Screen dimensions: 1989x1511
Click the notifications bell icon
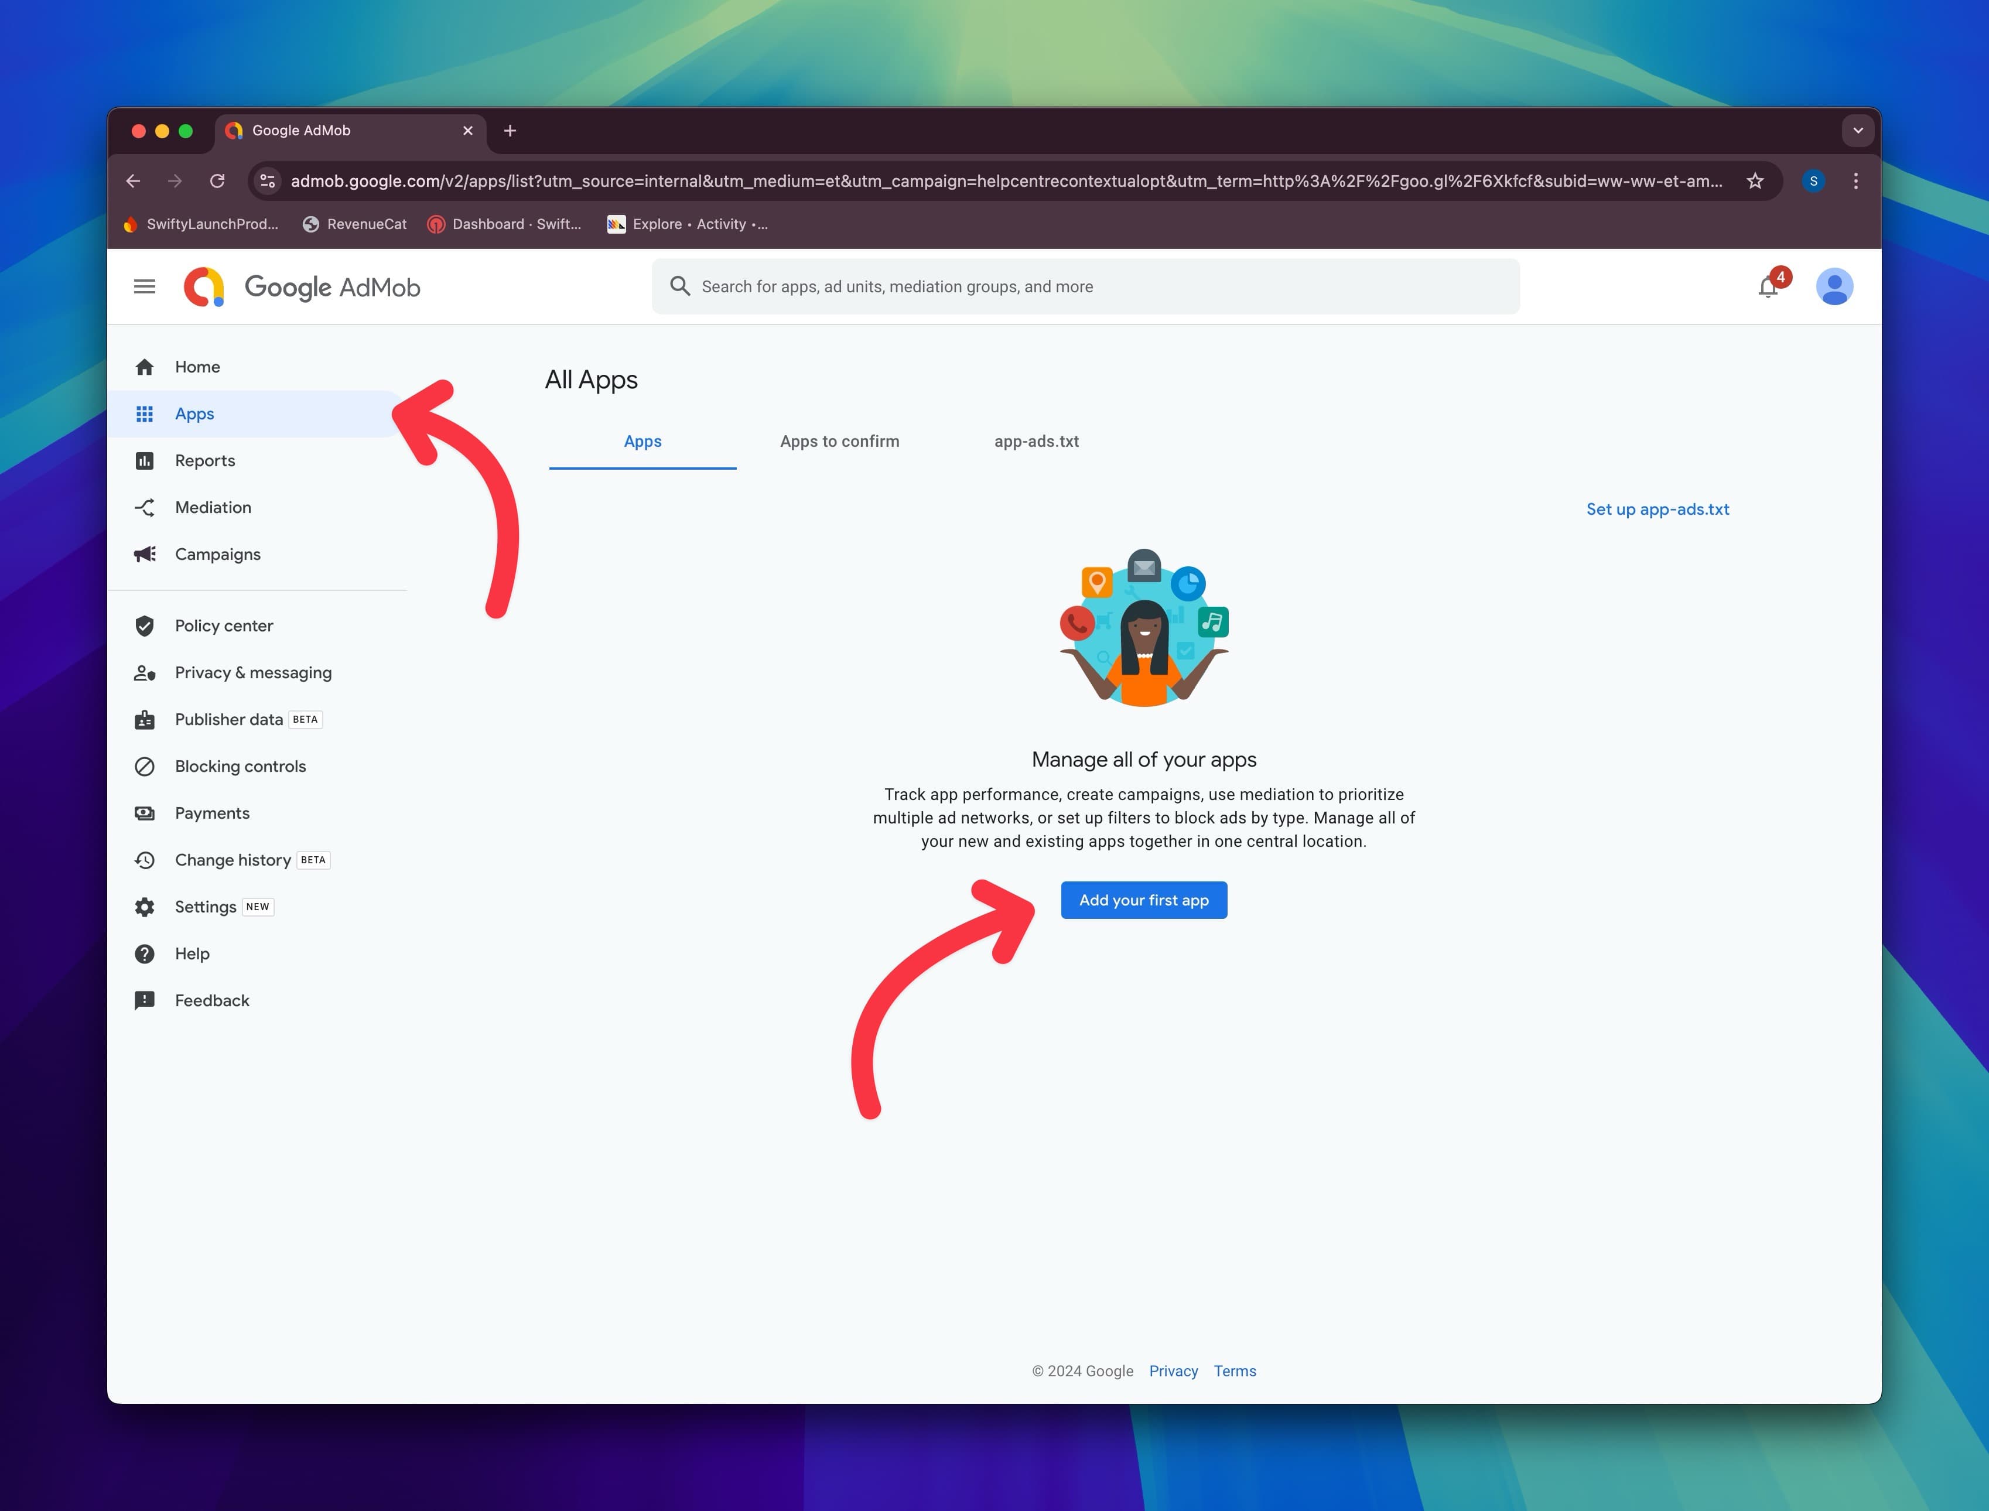[1767, 288]
